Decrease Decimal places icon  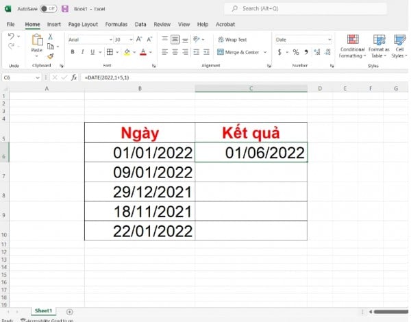[x=327, y=52]
